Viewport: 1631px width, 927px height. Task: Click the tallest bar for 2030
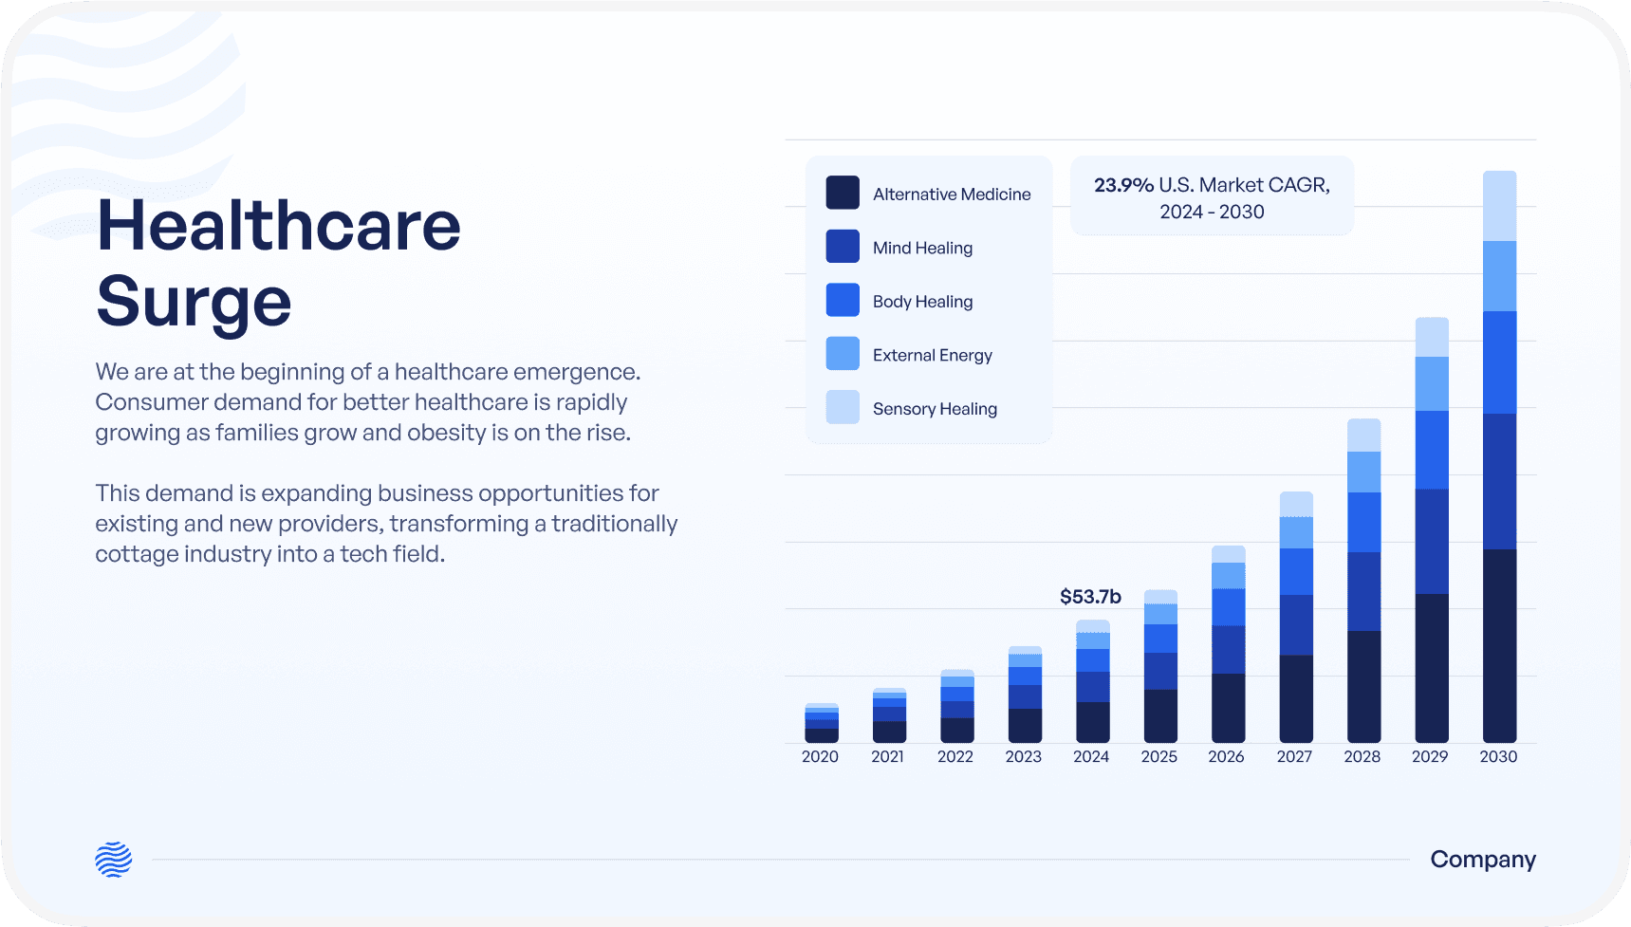[x=1499, y=456]
